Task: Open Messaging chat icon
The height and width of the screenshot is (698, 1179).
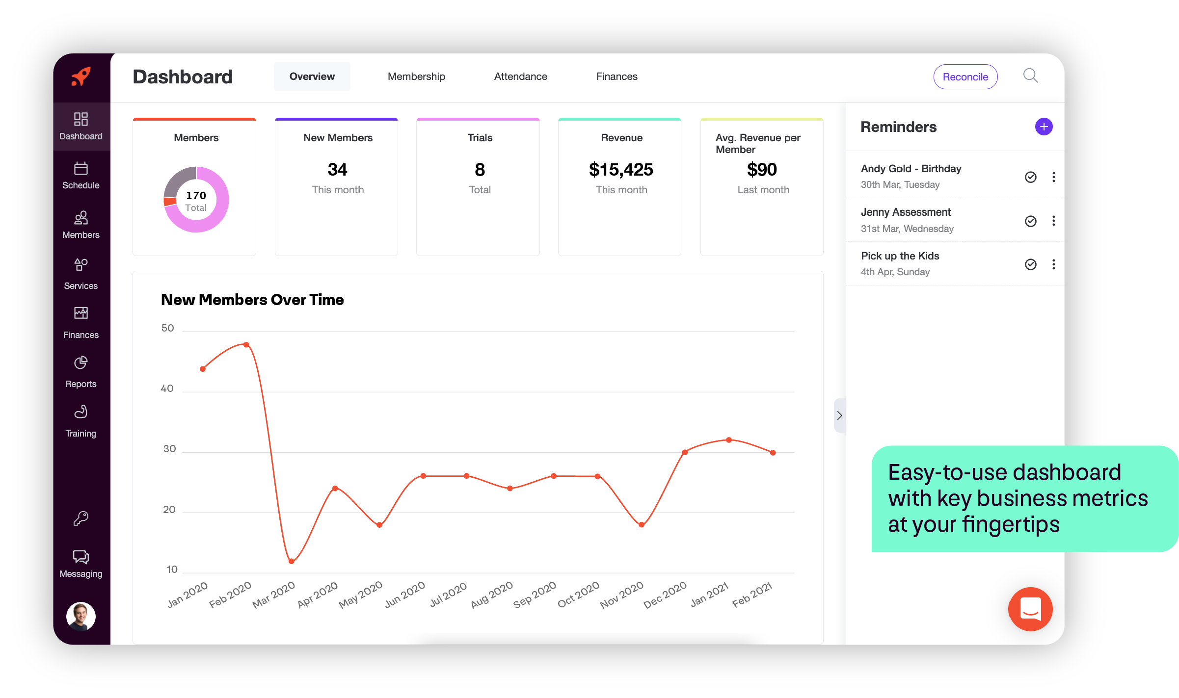Action: click(81, 557)
